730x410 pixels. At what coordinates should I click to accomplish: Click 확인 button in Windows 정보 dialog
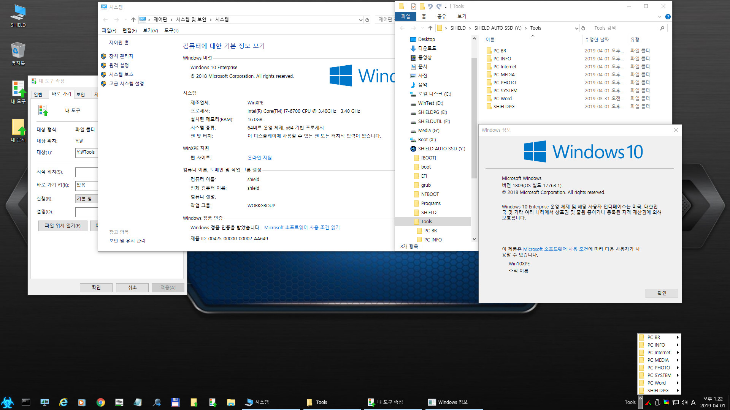tap(662, 293)
